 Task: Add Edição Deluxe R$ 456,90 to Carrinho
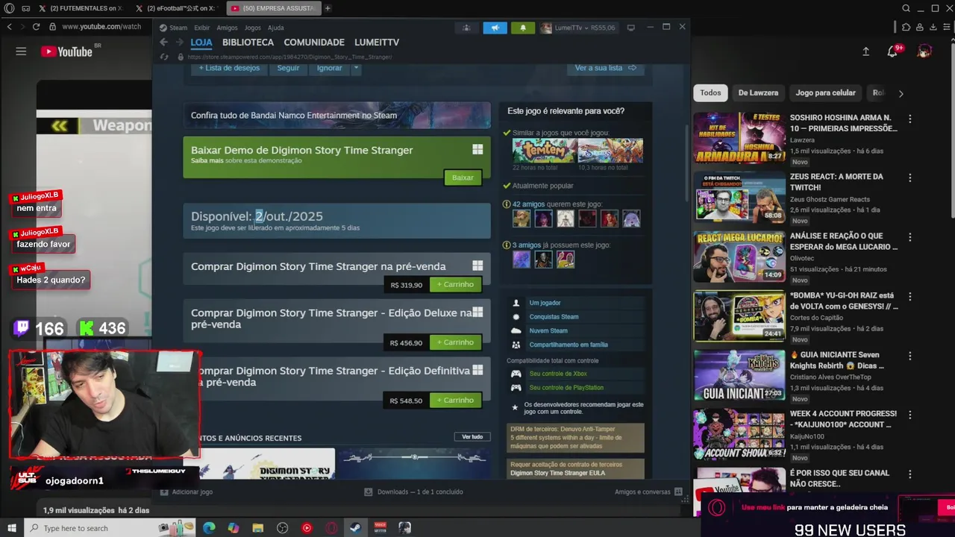(455, 342)
